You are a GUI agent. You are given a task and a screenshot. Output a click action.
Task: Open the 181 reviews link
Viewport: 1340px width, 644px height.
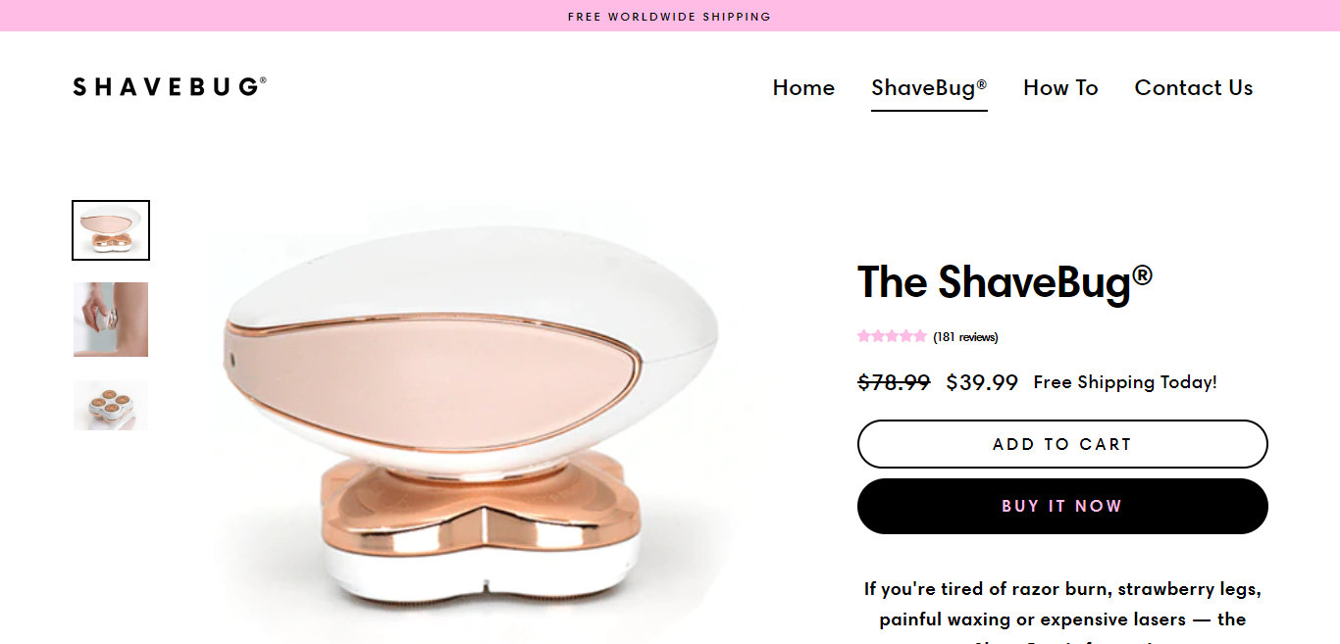click(x=965, y=337)
